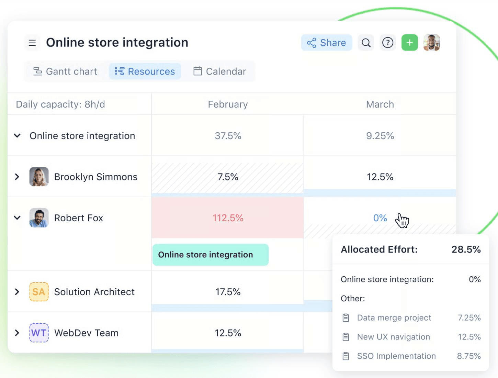
Task: Click Robert Fox's profile photo
Action: 39,218
